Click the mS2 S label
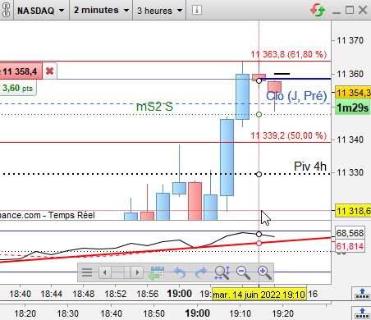Viewport: 371px width, 320px height. (x=154, y=107)
